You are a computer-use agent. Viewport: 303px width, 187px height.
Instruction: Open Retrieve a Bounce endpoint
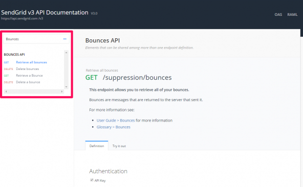click(29, 76)
